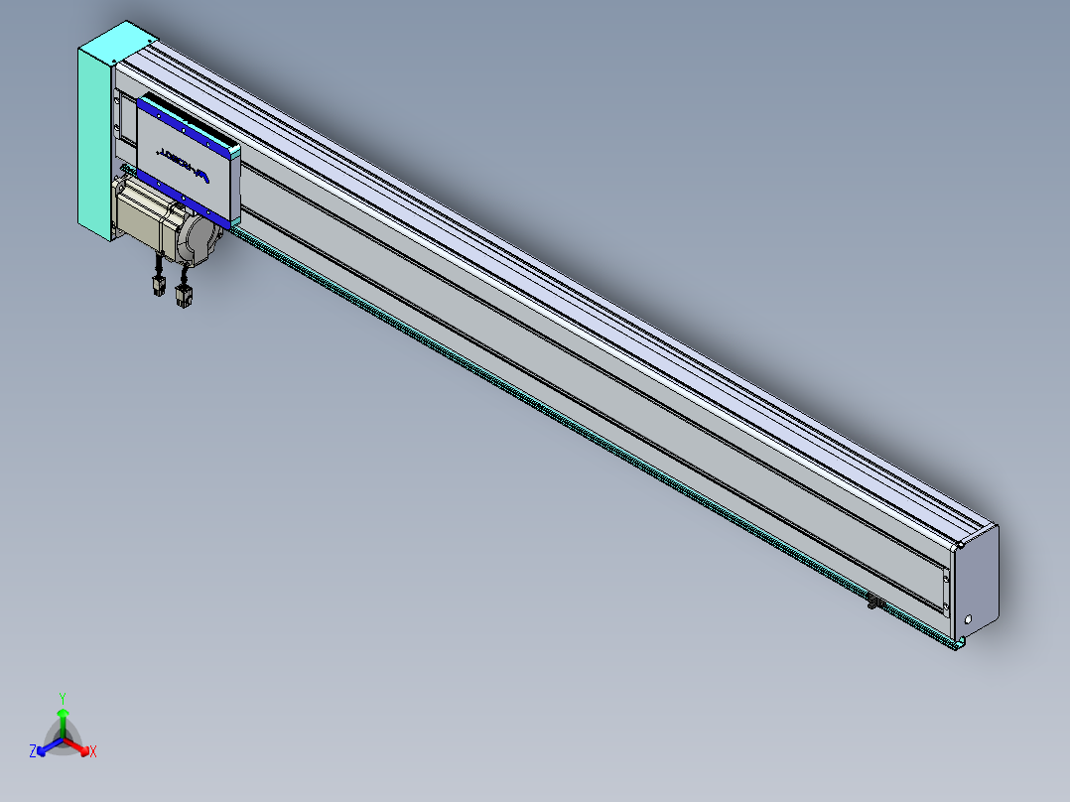Select the slider carriage plate with logo

coord(189,162)
